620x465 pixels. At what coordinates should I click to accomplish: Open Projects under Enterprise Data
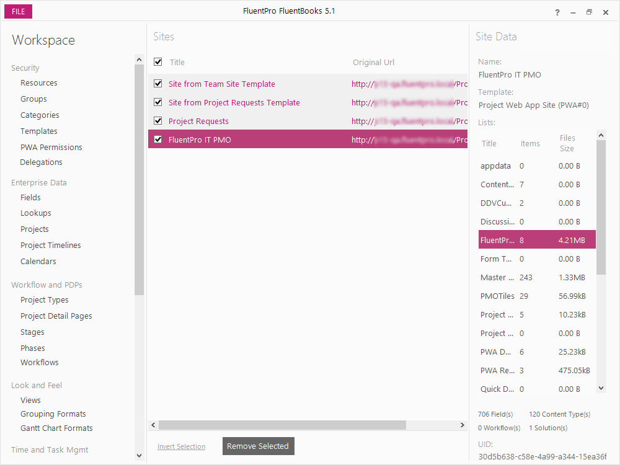coord(34,229)
